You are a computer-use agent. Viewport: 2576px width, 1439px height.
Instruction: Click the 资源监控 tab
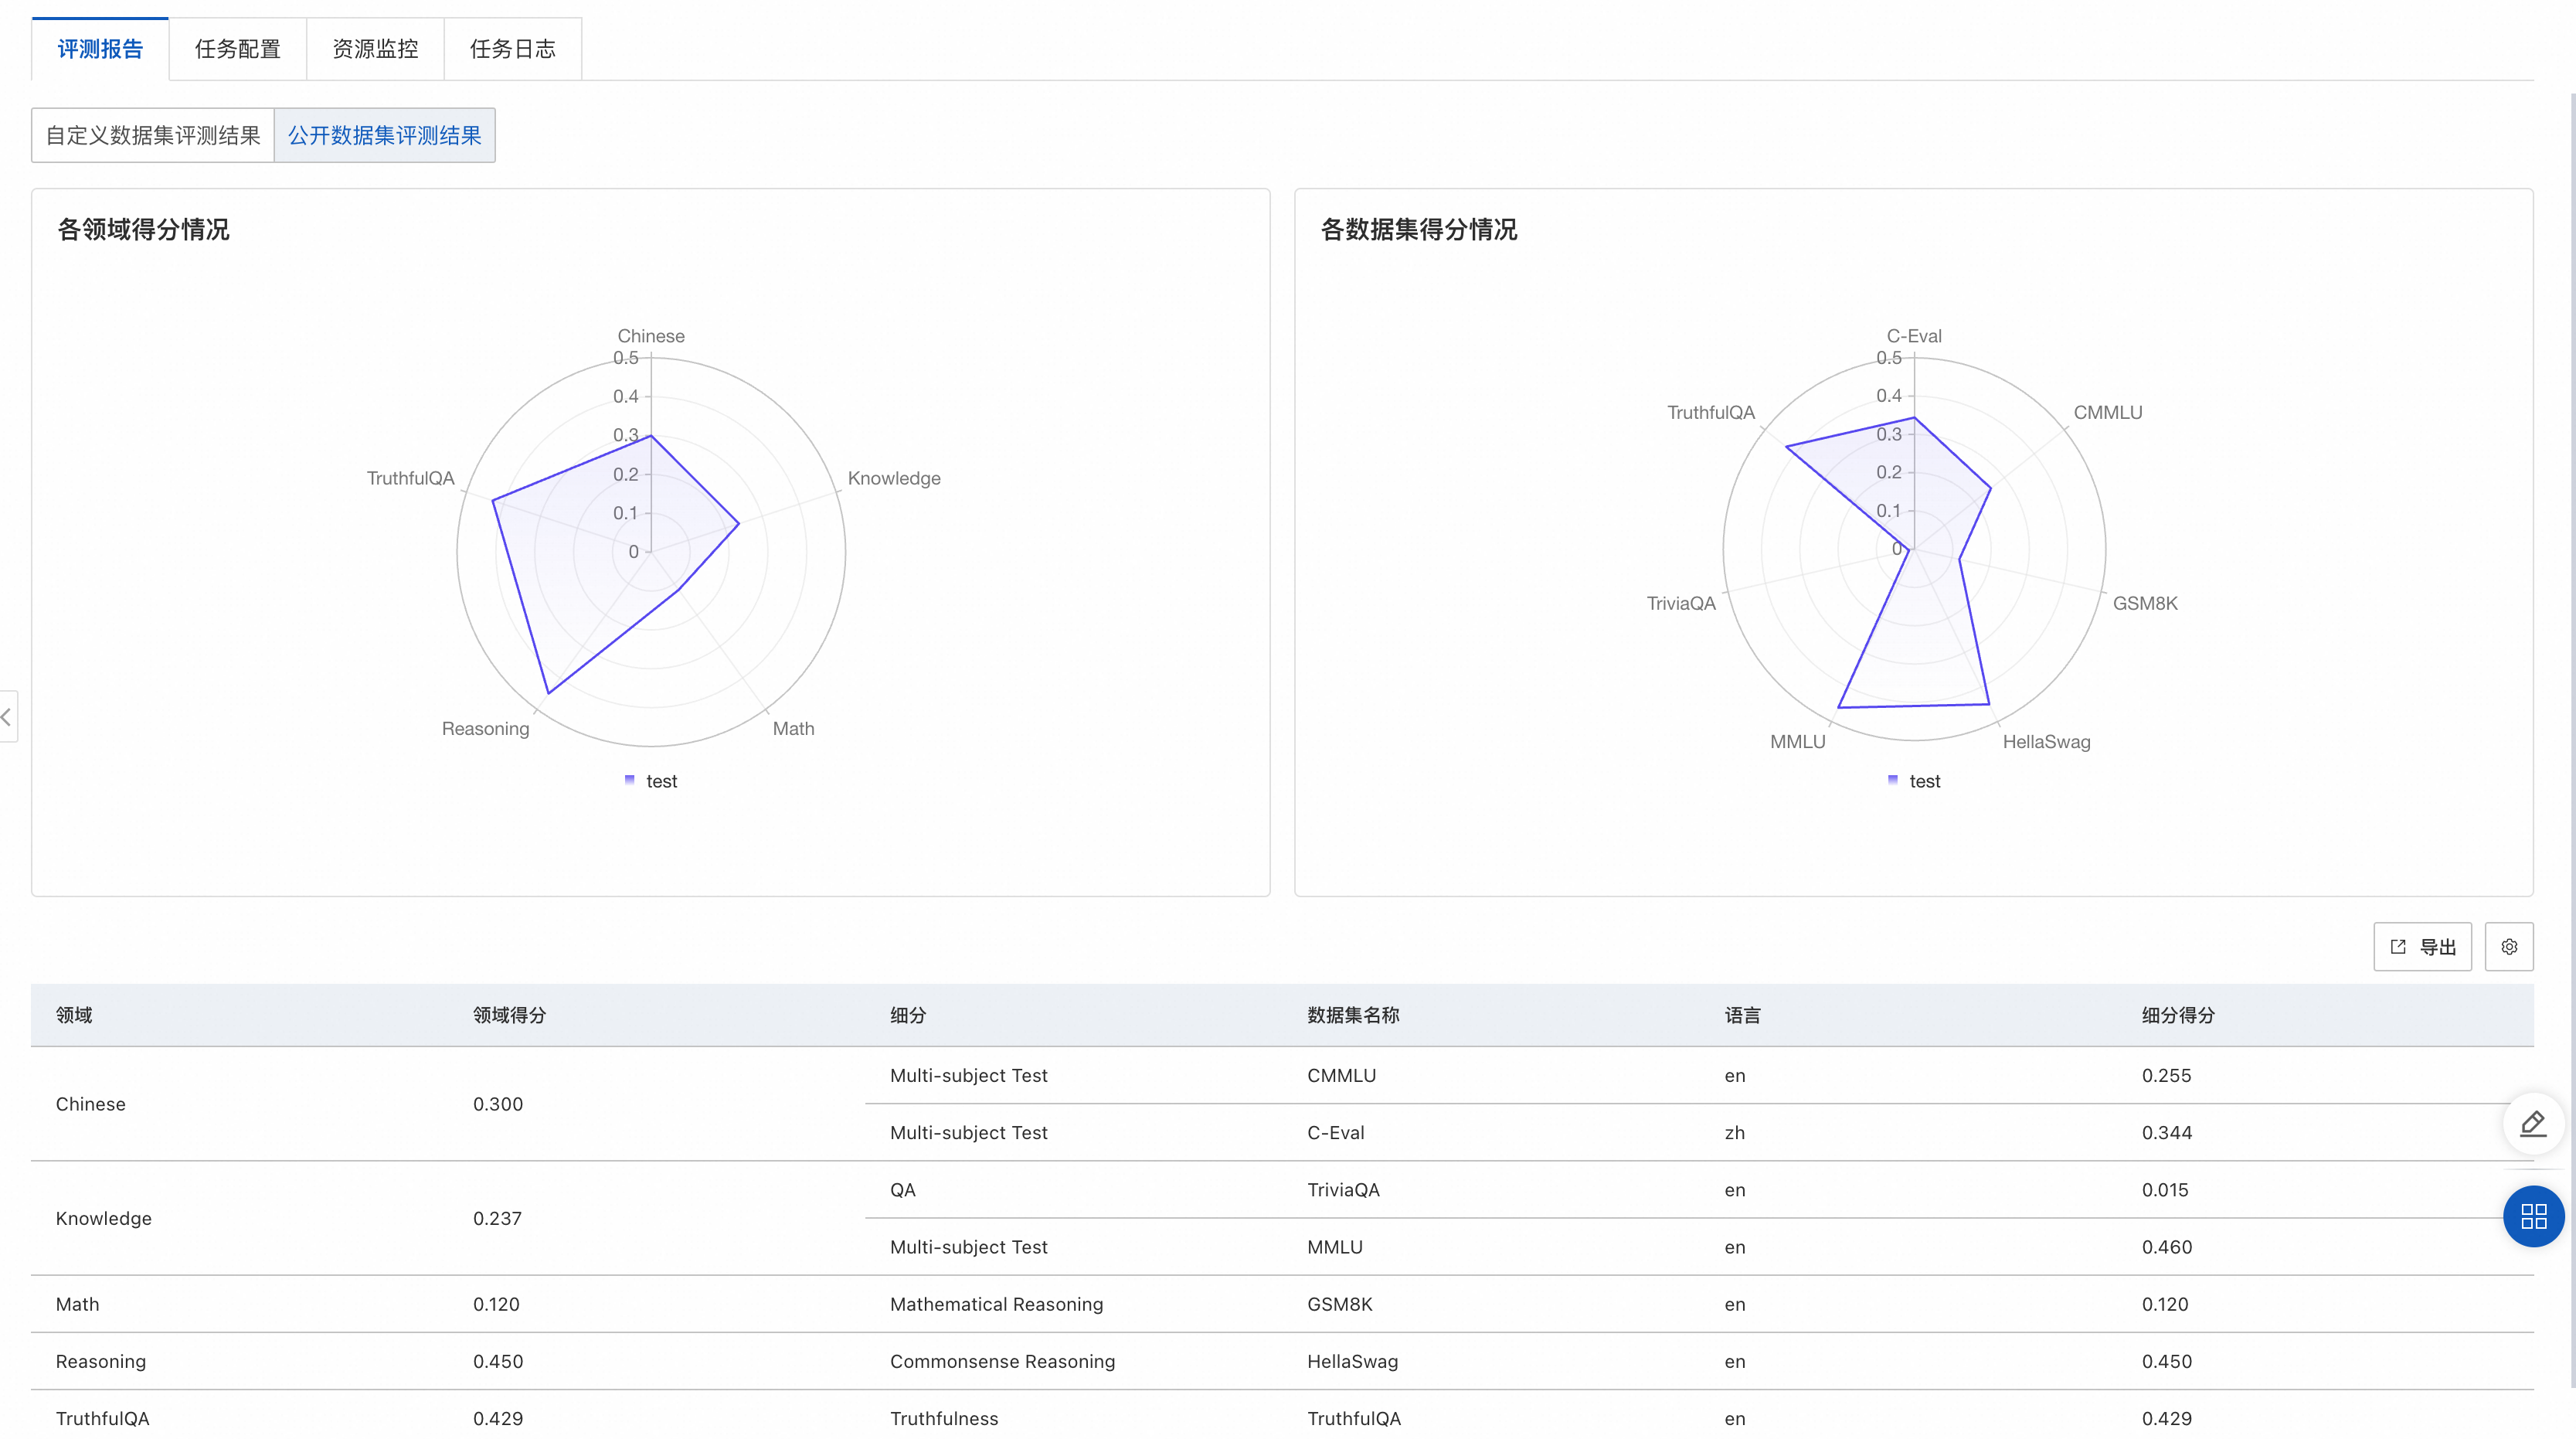tap(373, 48)
